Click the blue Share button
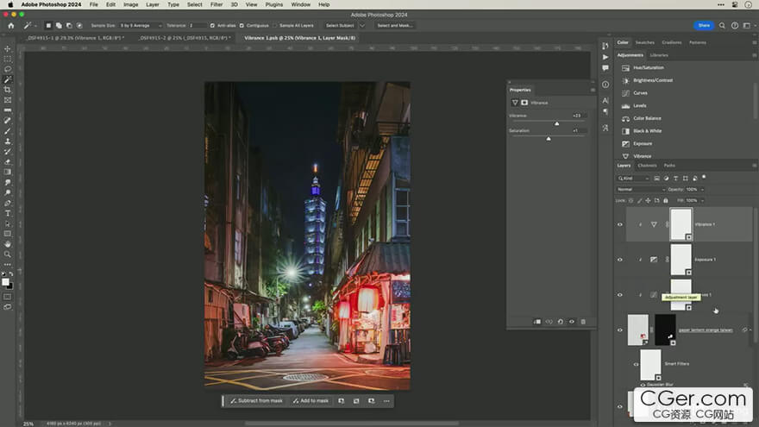Viewport: 759px width, 427px height. pyautogui.click(x=704, y=26)
